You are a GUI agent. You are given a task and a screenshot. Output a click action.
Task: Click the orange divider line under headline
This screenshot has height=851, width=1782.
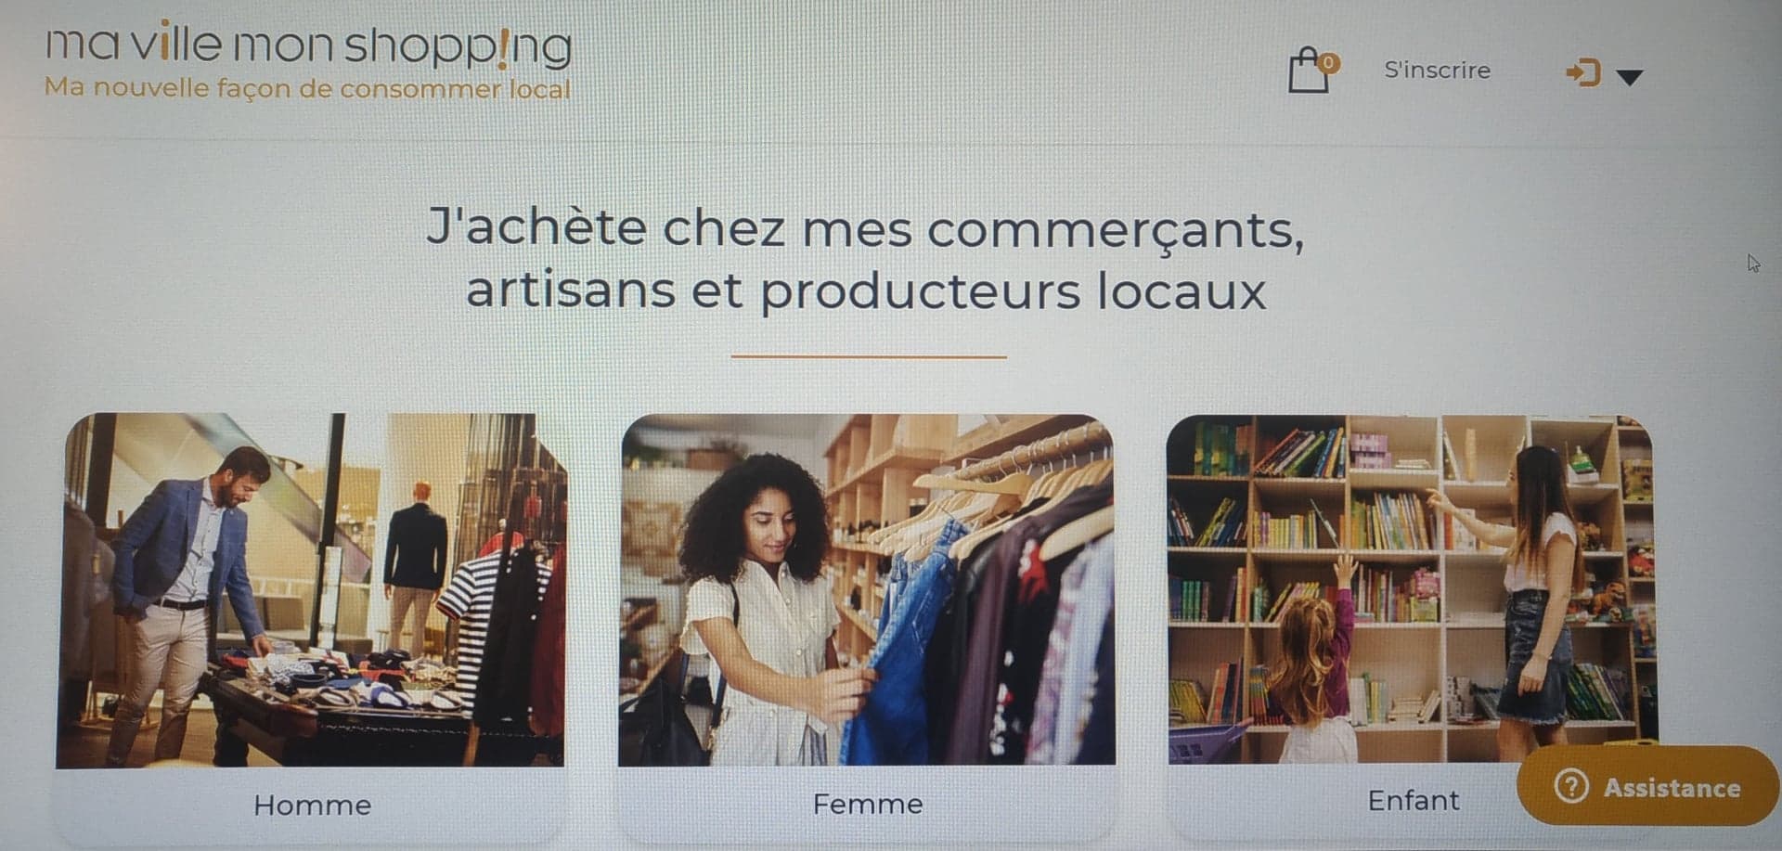tap(869, 355)
